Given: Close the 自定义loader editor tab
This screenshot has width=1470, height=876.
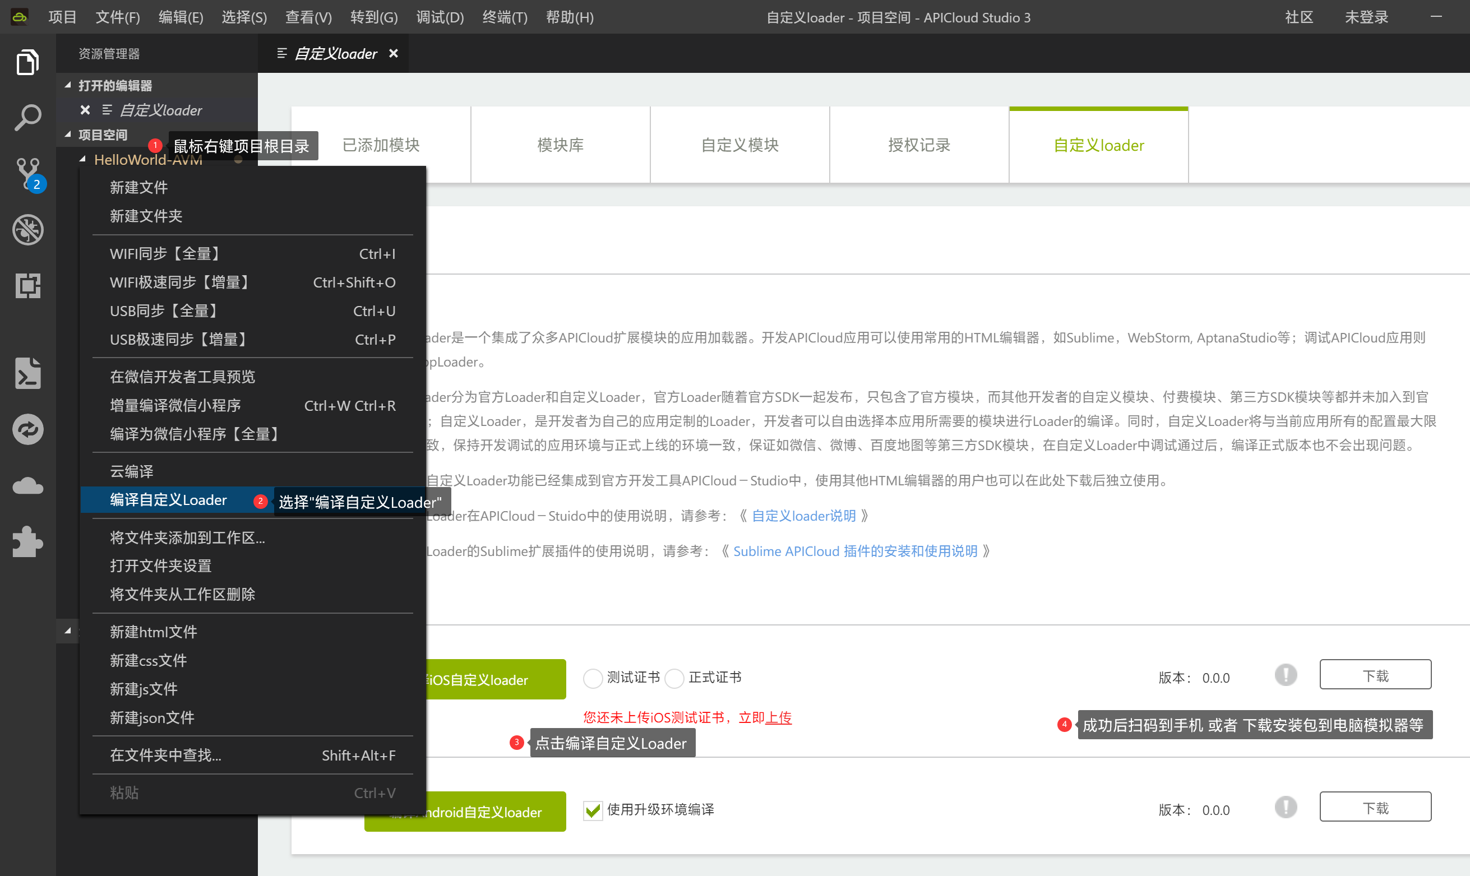Looking at the screenshot, I should [394, 54].
